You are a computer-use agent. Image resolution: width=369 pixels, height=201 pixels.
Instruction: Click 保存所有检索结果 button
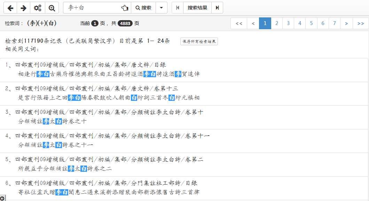pos(199,41)
